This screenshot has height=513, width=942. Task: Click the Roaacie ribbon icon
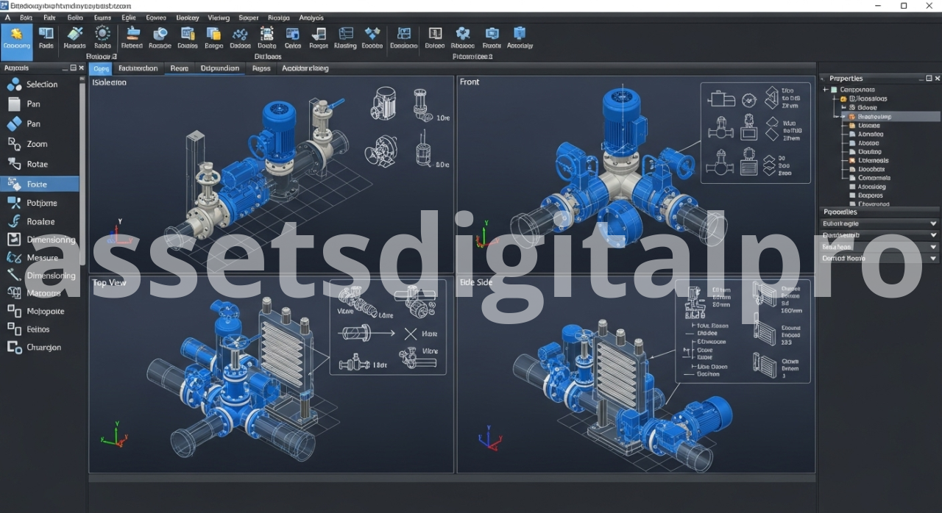pos(160,38)
